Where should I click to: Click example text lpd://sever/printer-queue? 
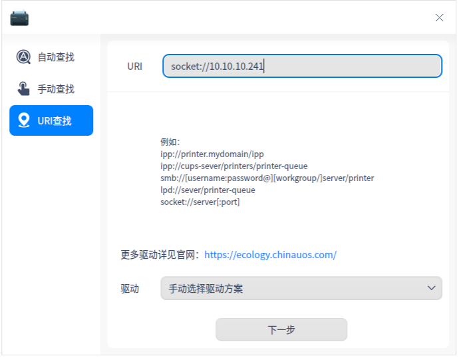click(208, 190)
